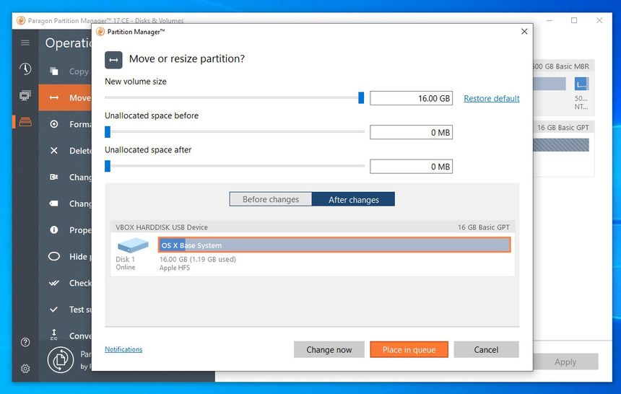Click the Hide partition ellipse icon
Screen dimensions: 621x394
click(x=54, y=256)
